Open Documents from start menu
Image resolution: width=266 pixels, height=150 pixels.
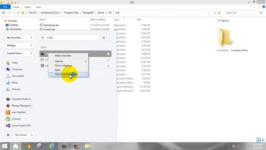pos(15,76)
